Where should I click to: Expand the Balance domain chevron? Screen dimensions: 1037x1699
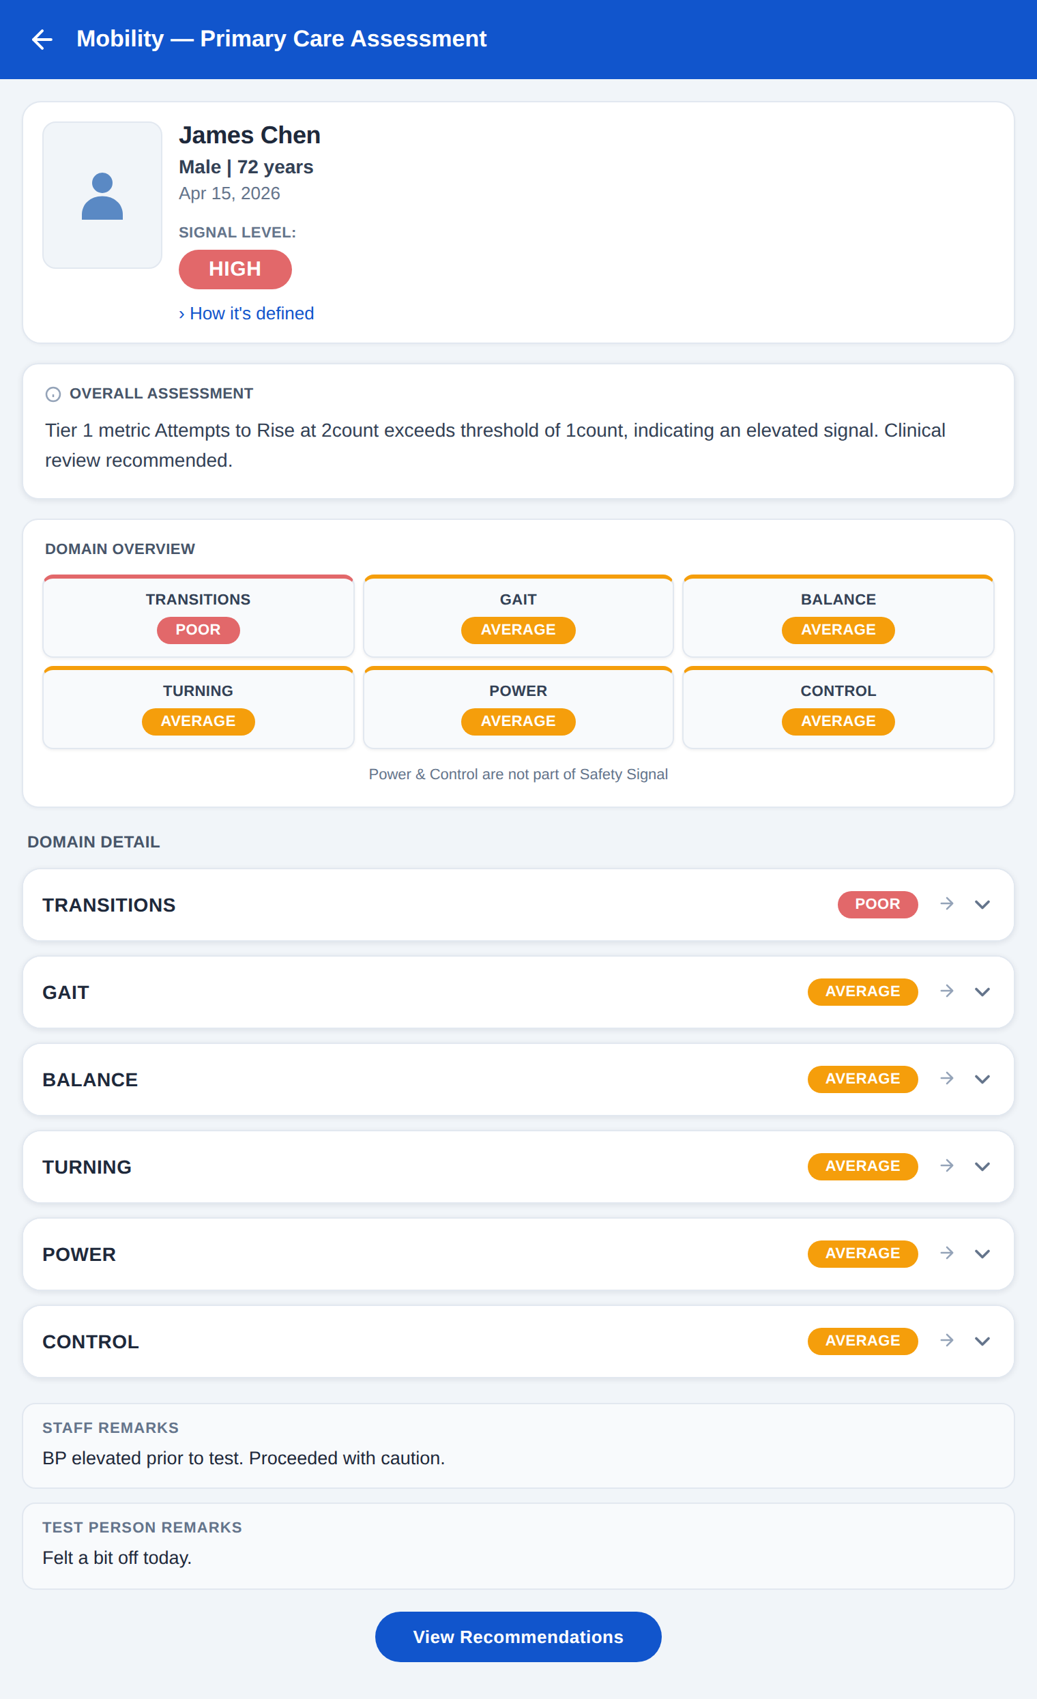(x=982, y=1079)
